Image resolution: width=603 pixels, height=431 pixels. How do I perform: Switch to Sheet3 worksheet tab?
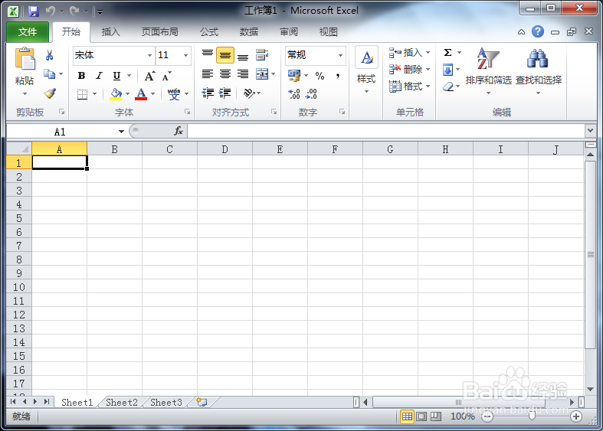click(166, 402)
